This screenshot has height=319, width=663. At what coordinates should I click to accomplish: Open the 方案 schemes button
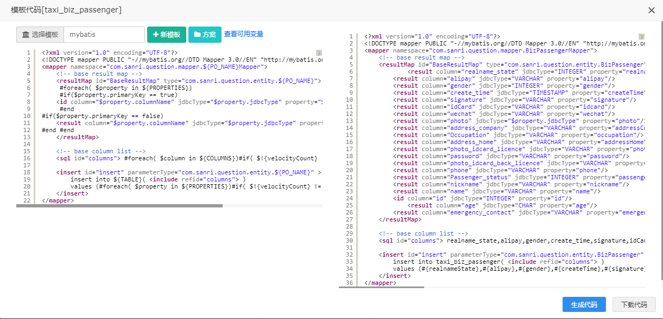[205, 35]
